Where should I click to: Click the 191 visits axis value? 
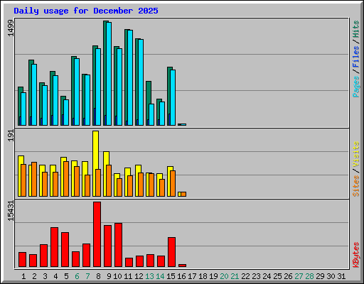[x=11, y=136]
